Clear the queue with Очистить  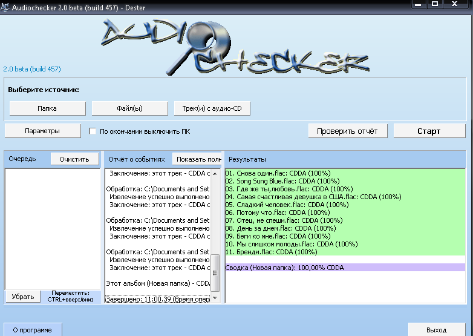coord(74,159)
